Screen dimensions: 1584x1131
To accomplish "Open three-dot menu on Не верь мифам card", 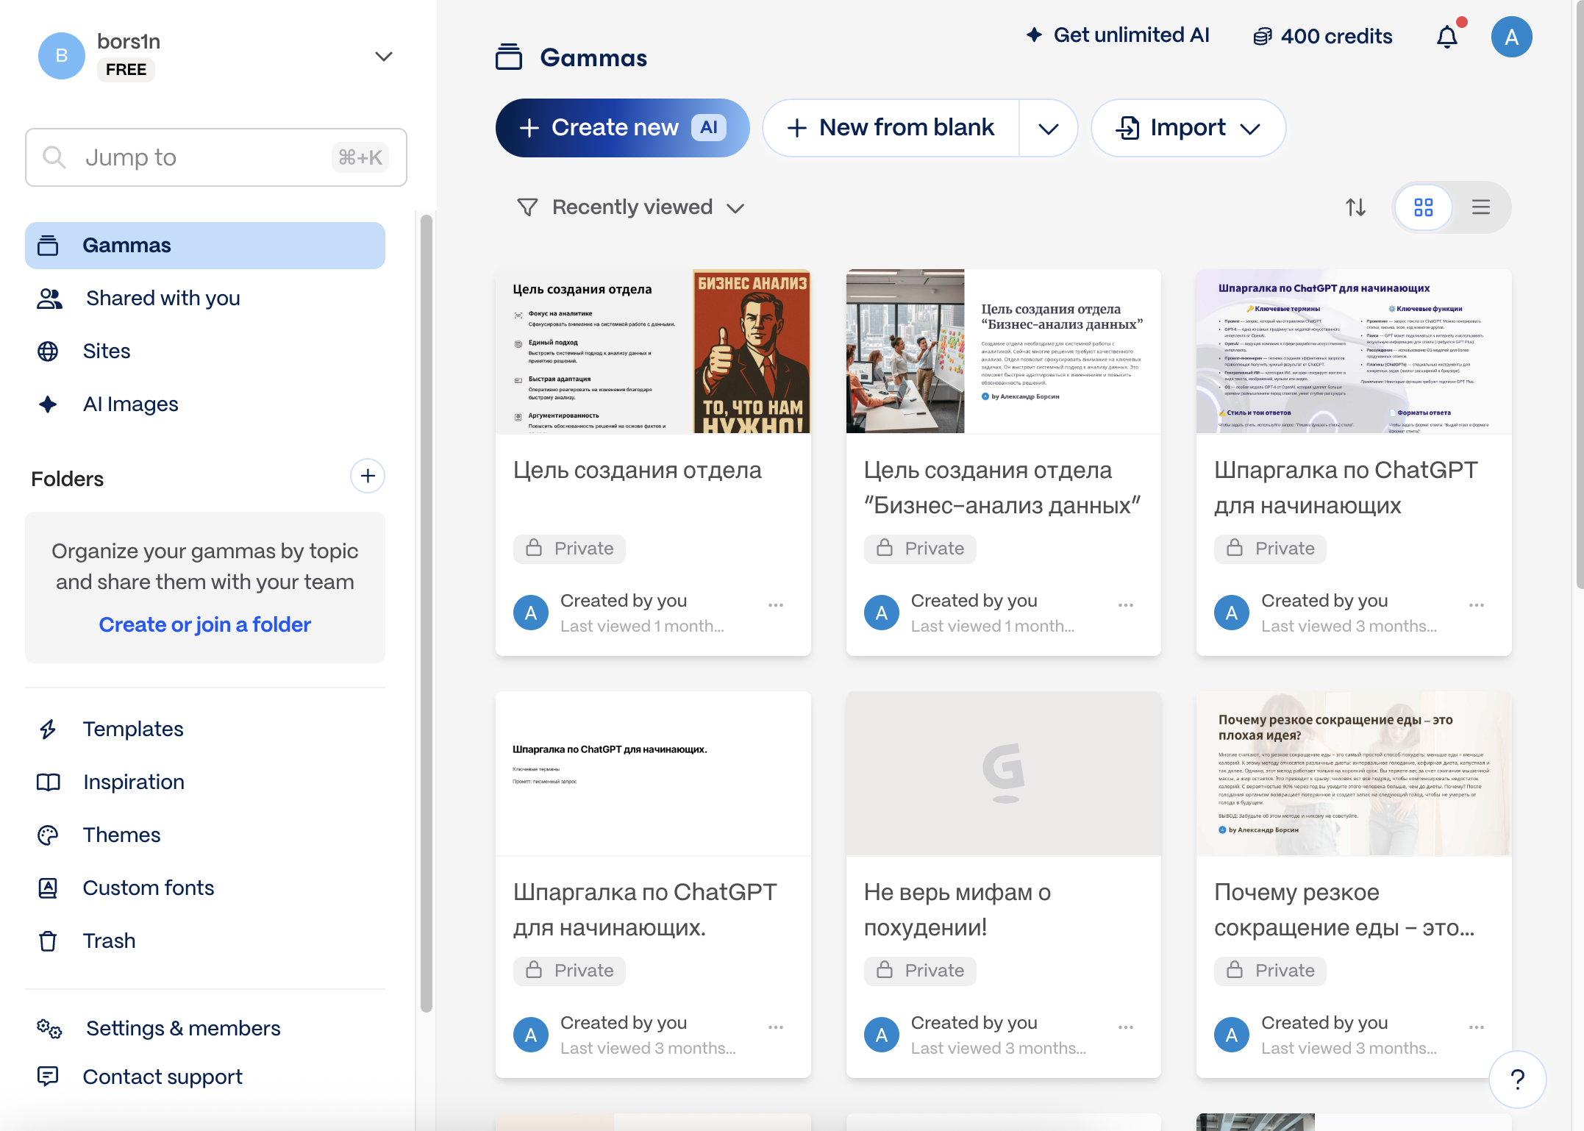I will 1125,1027.
